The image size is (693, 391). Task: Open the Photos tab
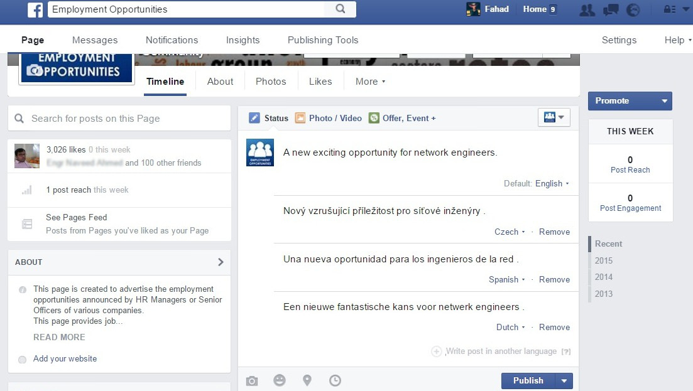tap(271, 82)
